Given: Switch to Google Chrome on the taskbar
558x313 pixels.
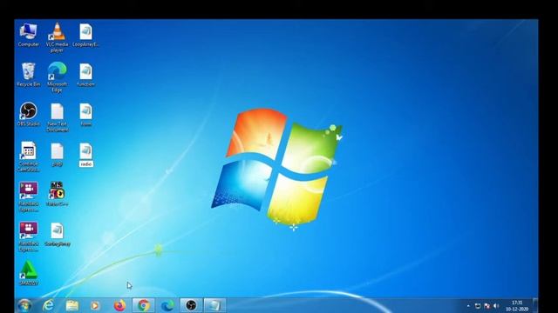Looking at the screenshot, I should 143,305.
